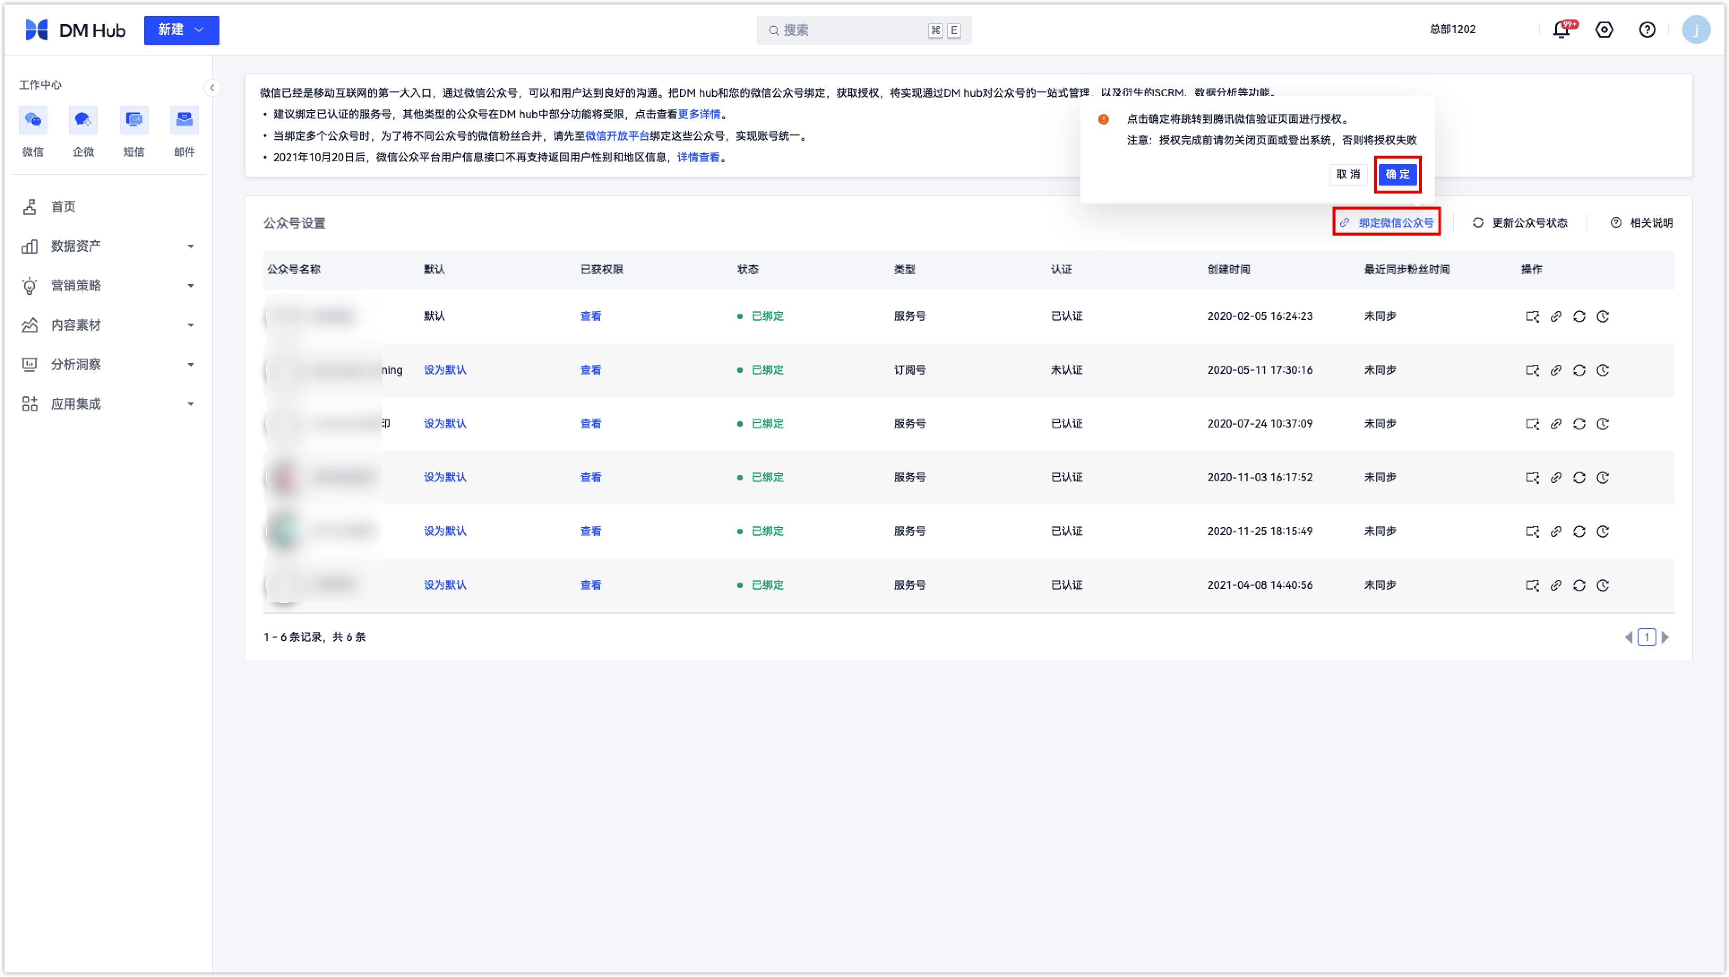
Task: Open the settings gear icon in header
Action: (1604, 30)
